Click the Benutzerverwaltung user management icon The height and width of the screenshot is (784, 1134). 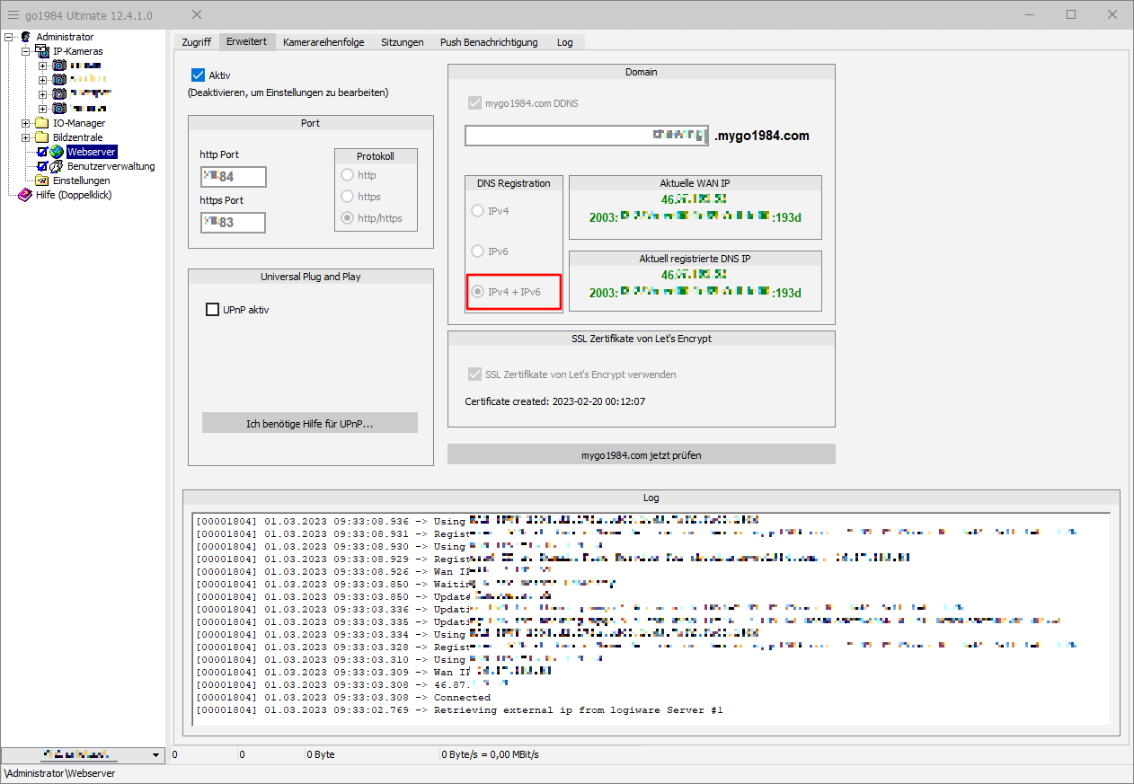click(58, 166)
